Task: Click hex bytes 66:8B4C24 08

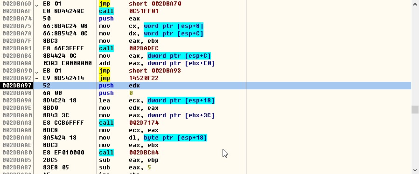Action: 65,26
